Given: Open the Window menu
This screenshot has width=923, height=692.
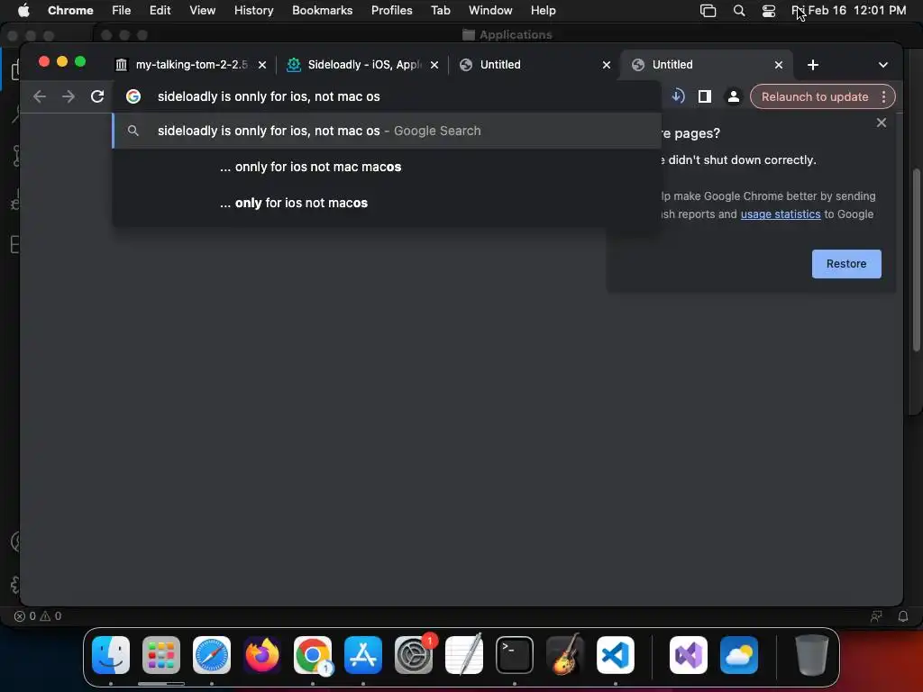Looking at the screenshot, I should click(x=490, y=11).
